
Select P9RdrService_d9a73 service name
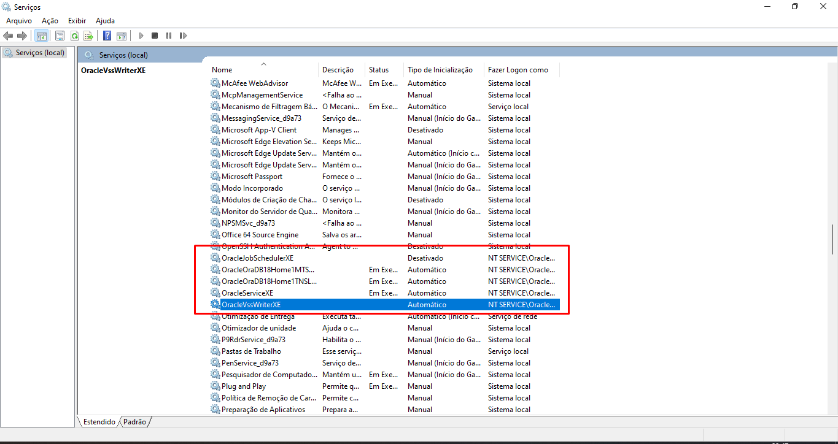click(x=254, y=340)
